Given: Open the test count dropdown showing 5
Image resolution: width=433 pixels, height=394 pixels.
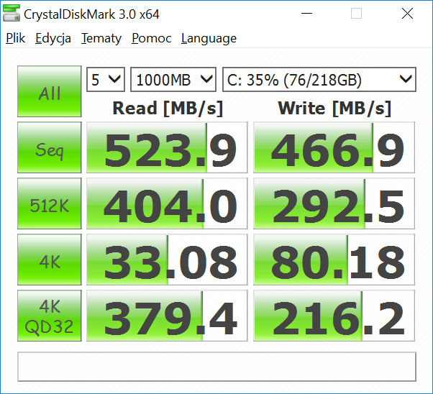Looking at the screenshot, I should coord(106,80).
